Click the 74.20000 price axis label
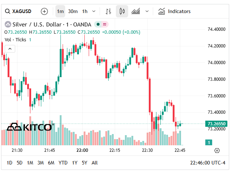Viewport: 231px width, 171px height. click(x=217, y=46)
